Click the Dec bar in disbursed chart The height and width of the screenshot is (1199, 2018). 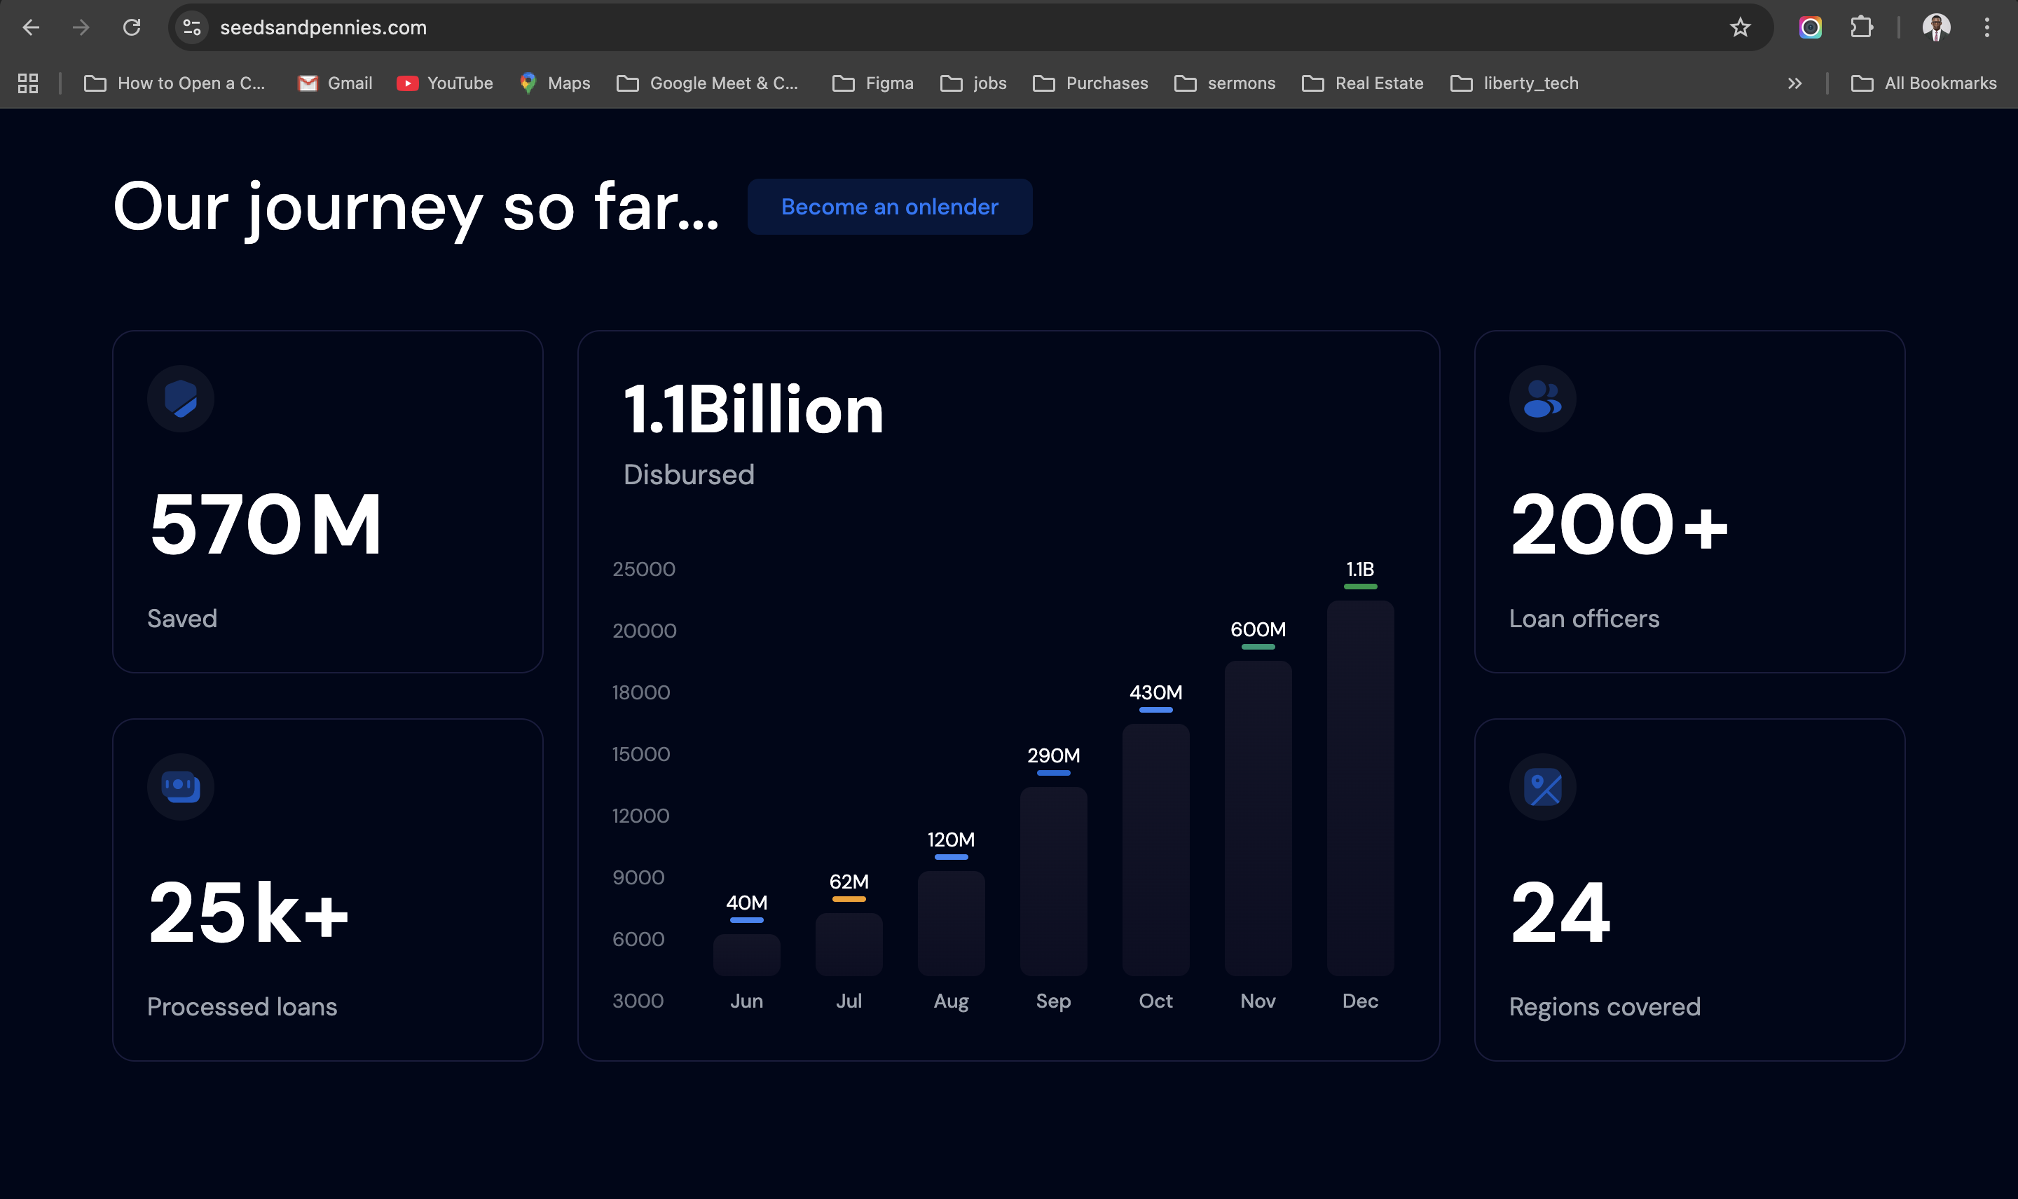(x=1359, y=788)
